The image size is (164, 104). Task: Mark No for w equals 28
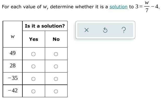pyautogui.click(x=56, y=67)
